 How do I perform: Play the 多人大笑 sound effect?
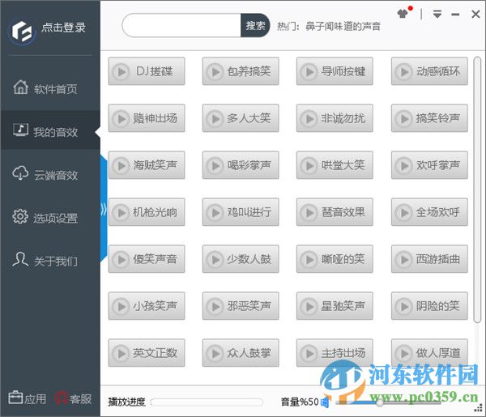click(x=241, y=118)
